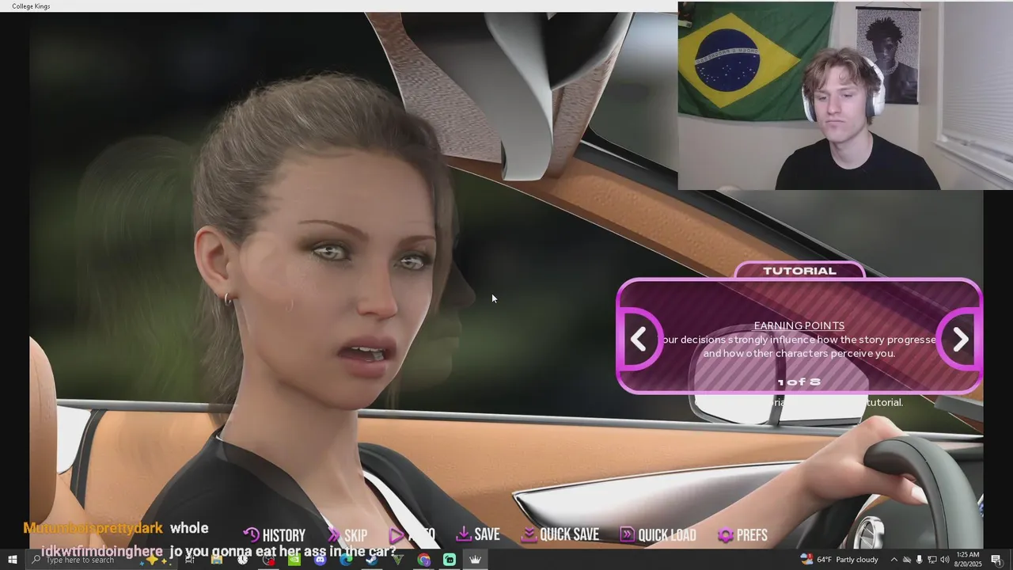
Task: Click the Earning Points tutorial heading
Action: [799, 325]
